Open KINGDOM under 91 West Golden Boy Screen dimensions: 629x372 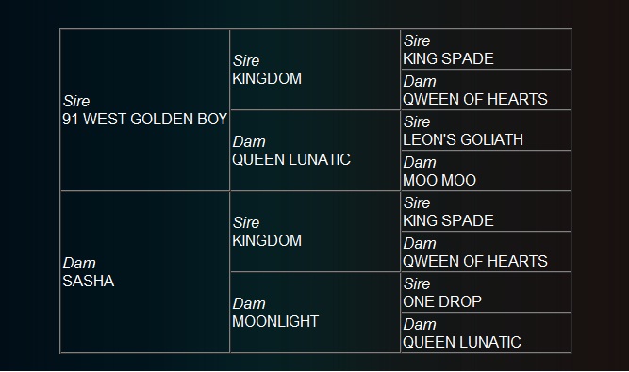[267, 78]
